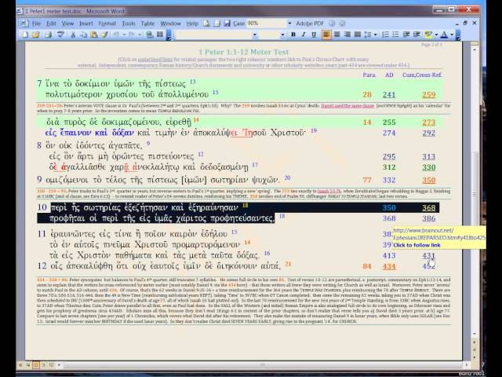Click the horizontal scrollbar at the bottom
Viewport: 502px width, 377px height.
pos(263,364)
